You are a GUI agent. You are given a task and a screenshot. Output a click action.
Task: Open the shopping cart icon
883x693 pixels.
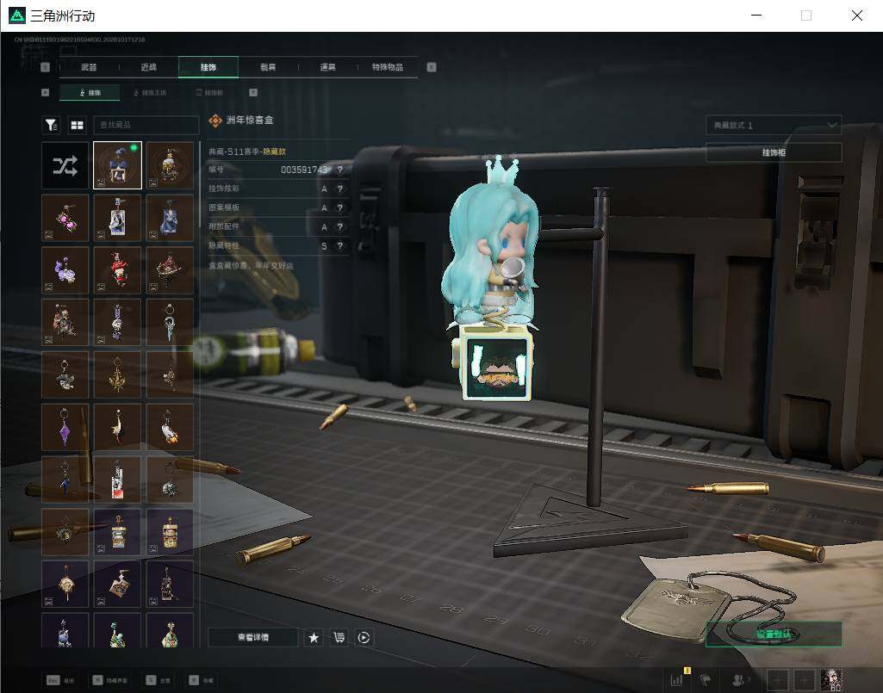point(339,637)
